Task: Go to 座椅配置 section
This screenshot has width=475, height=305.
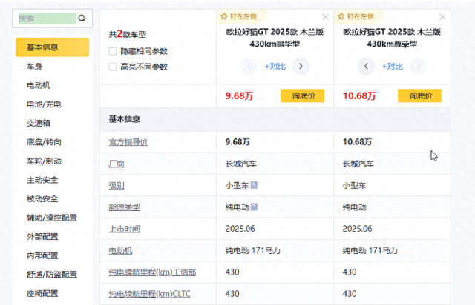Action: pos(42,293)
